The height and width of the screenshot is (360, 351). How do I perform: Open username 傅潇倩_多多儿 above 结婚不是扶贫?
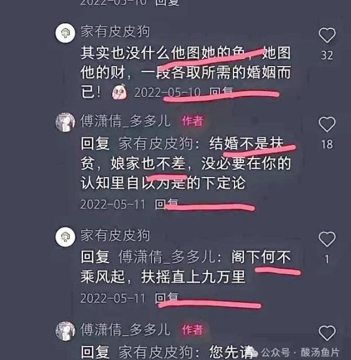(126, 121)
